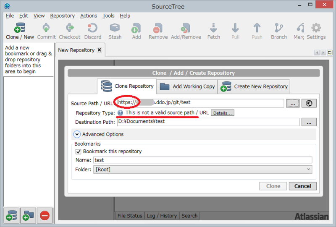The height and width of the screenshot is (227, 336).
Task: Click the Discard toolbar icon
Action: 92,28
